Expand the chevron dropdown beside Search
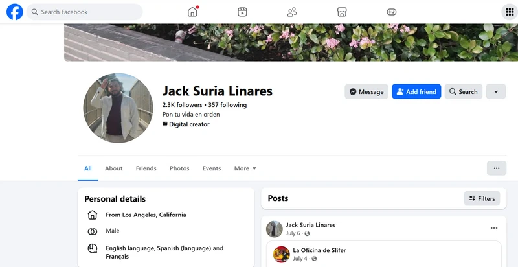This screenshot has width=518, height=267. (496, 91)
